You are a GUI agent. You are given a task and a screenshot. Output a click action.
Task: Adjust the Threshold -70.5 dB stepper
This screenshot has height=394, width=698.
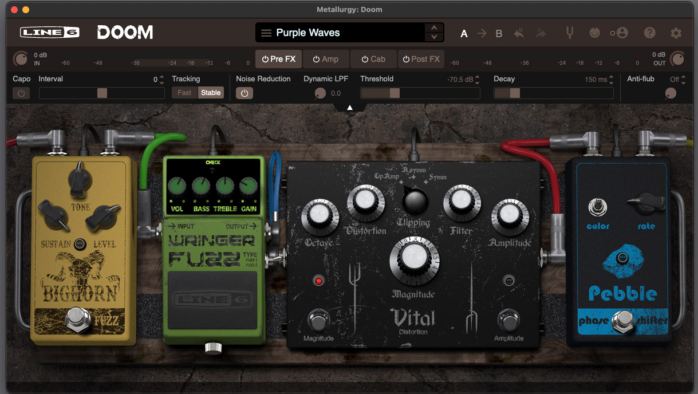478,80
